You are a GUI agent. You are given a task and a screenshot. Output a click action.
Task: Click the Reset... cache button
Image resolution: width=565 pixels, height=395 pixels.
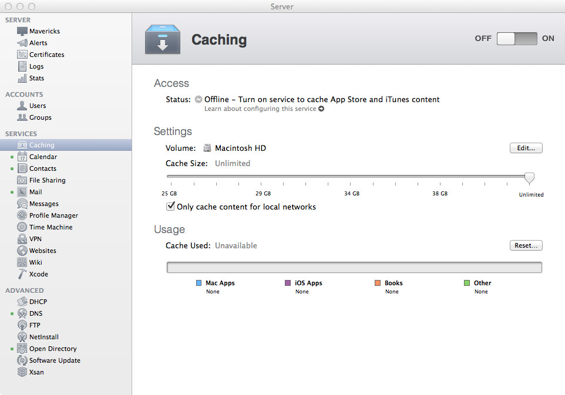[x=526, y=245]
